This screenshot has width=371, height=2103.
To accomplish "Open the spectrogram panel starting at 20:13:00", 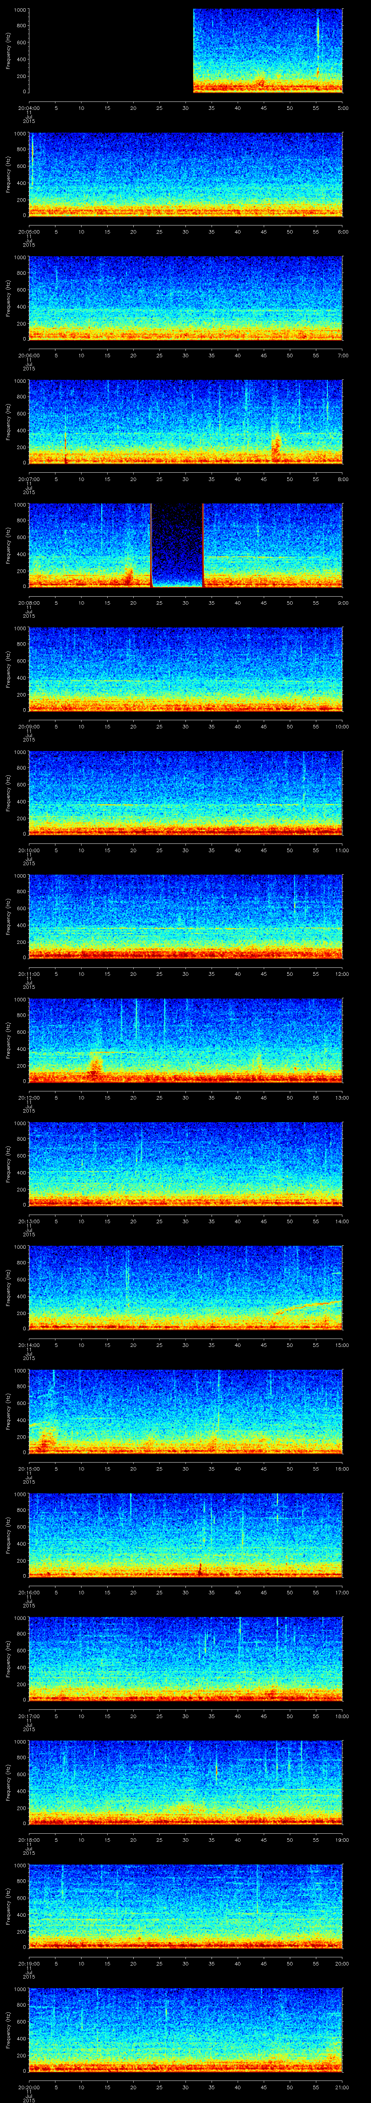I will tap(186, 1164).
